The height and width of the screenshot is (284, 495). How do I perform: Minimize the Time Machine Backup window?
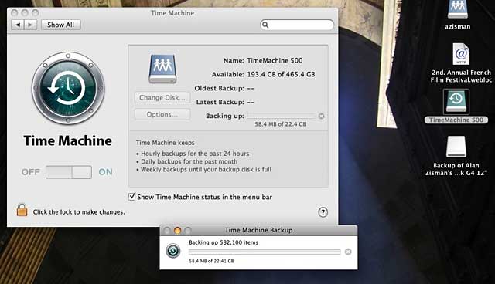pos(177,231)
